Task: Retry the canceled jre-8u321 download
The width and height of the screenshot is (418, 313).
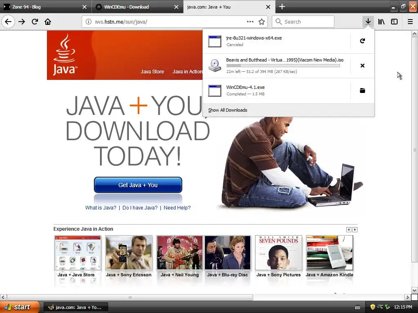Action: (362, 41)
